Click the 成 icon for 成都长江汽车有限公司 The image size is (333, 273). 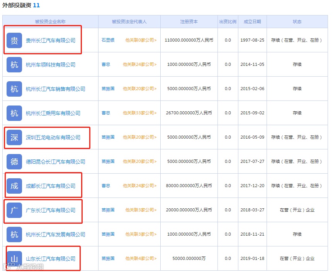pos(14,186)
